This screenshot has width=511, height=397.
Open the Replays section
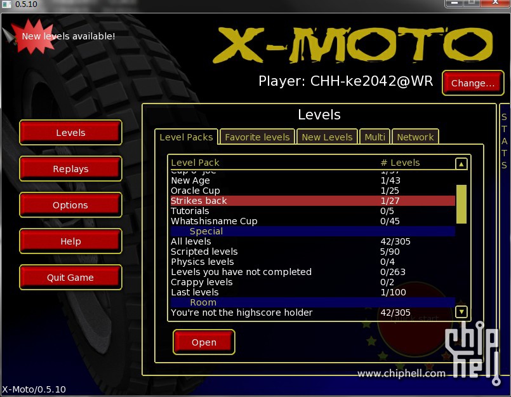point(70,169)
